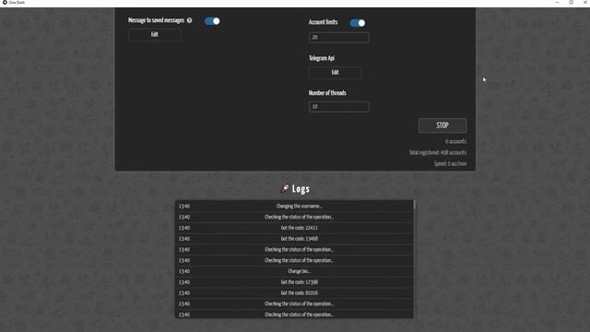Select log row 'Got the code: 22411'

point(294,228)
